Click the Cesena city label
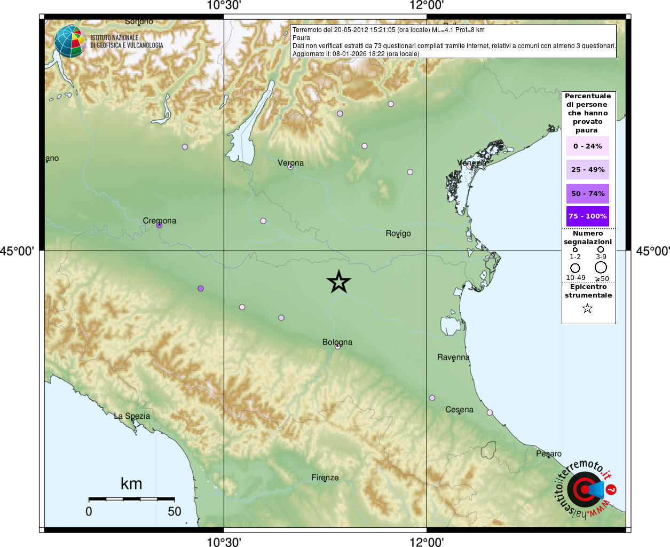Viewport: 670px width, 547px height. pos(459,410)
